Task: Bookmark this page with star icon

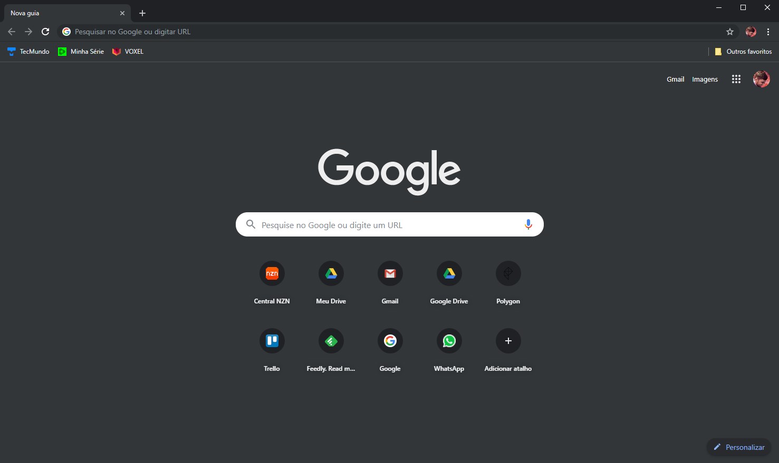Action: 730,32
